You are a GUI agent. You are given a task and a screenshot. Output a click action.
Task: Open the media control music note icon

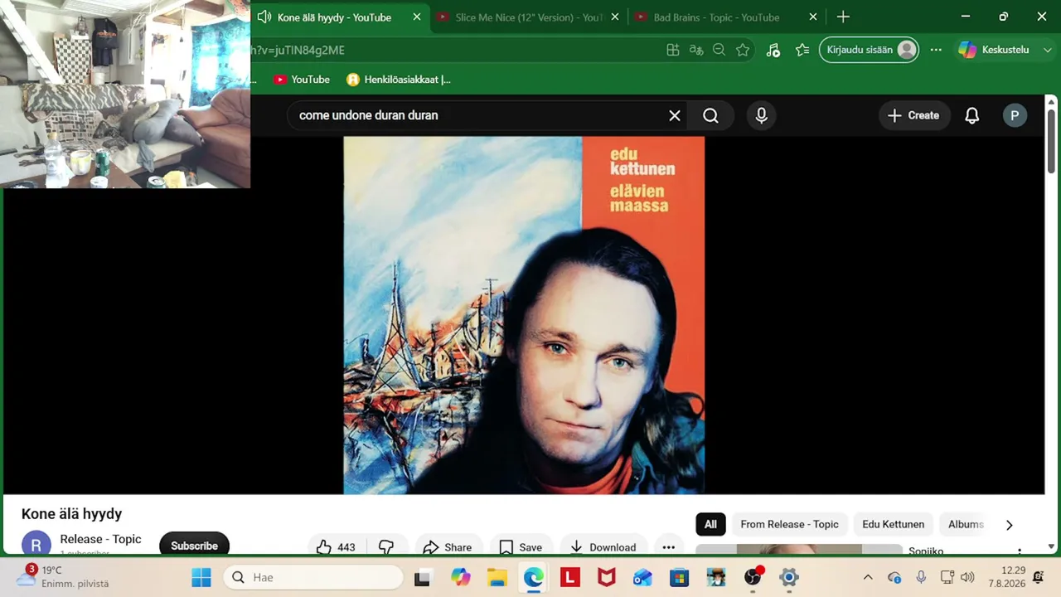[773, 50]
